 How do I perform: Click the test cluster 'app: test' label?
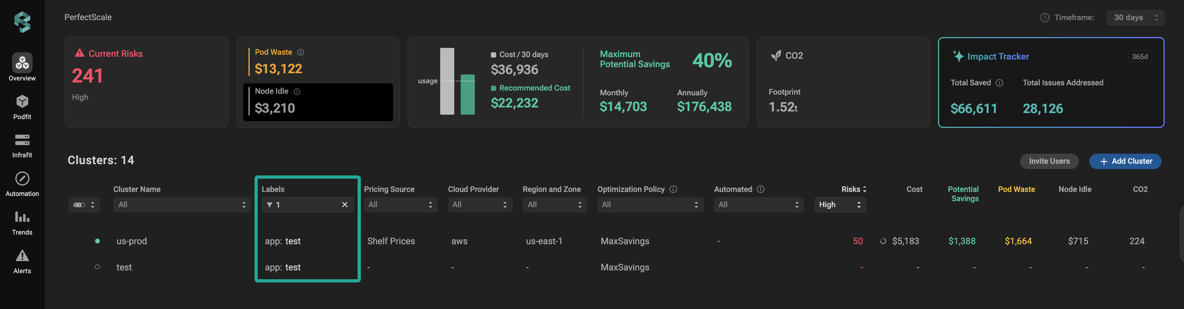283,267
